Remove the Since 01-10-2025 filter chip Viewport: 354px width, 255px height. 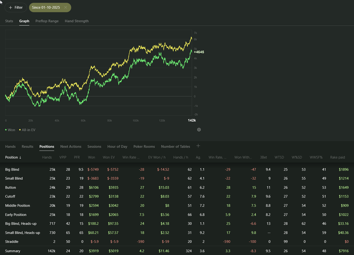[66, 8]
